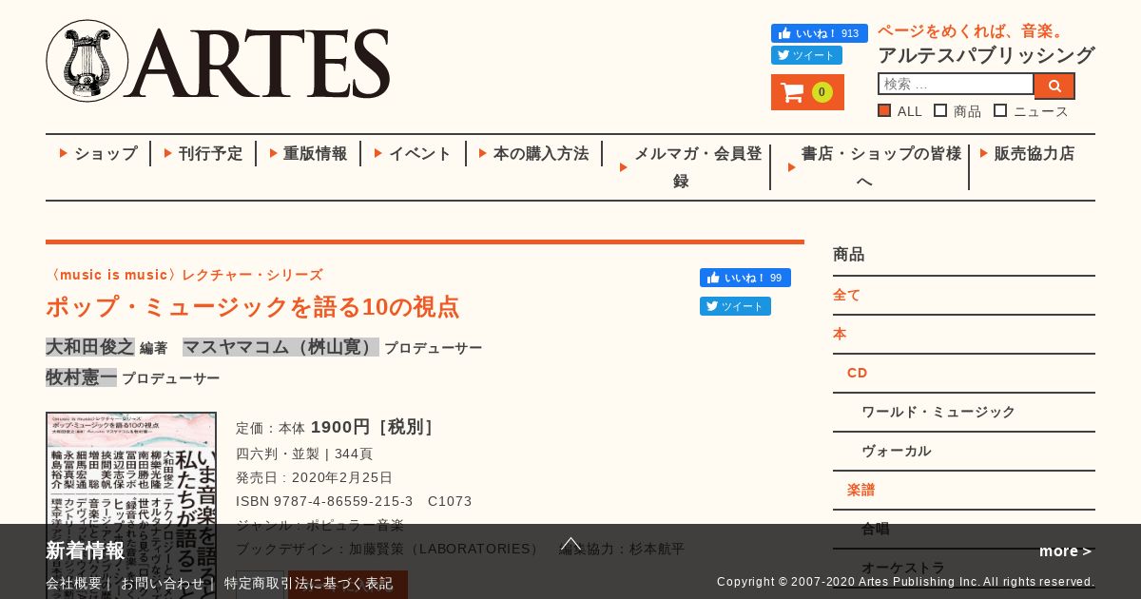
Task: Open the 会社概要 footer link
Action: click(x=74, y=583)
